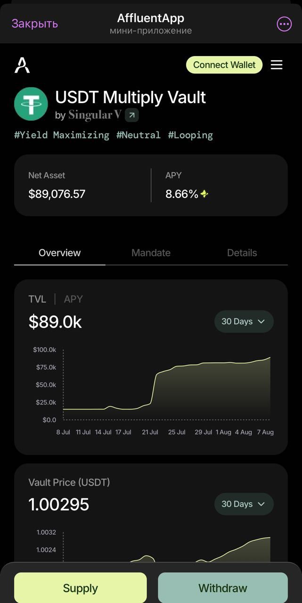
Task: Open the Telegram mini-app options menu
Action: point(284,24)
